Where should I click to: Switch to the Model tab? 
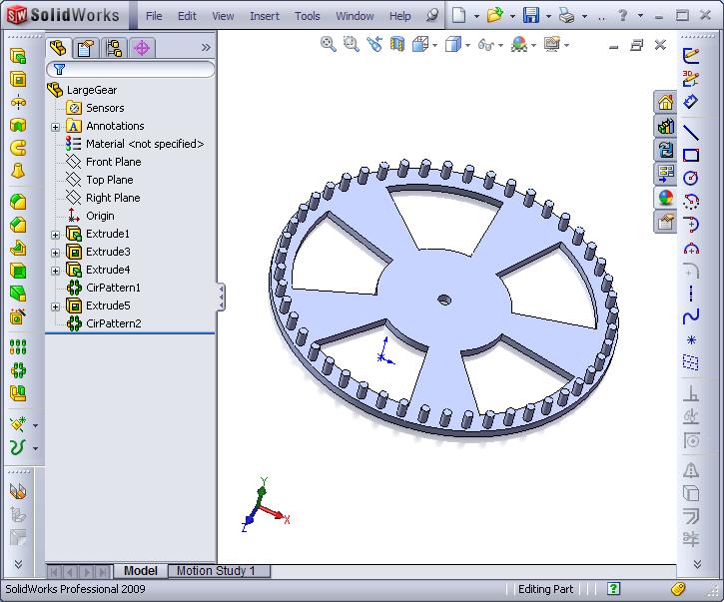(x=141, y=571)
